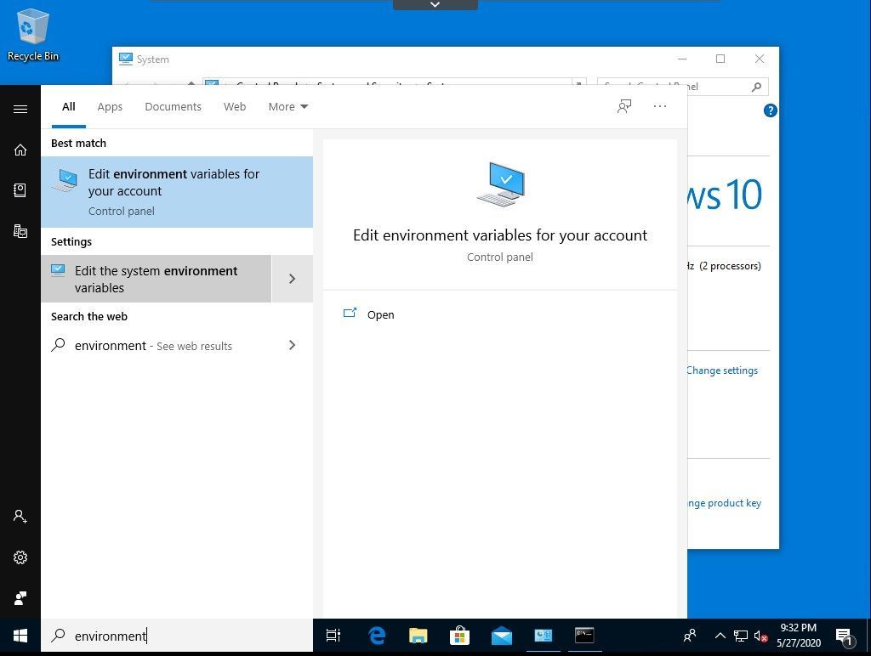871x656 pixels.
Task: Click the search box containing environment
Action: [x=177, y=636]
